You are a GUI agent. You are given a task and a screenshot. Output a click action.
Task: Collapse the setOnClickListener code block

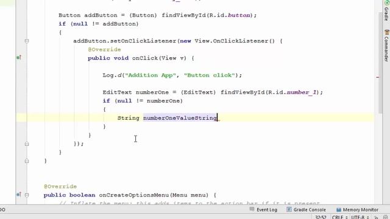[x=27, y=41]
